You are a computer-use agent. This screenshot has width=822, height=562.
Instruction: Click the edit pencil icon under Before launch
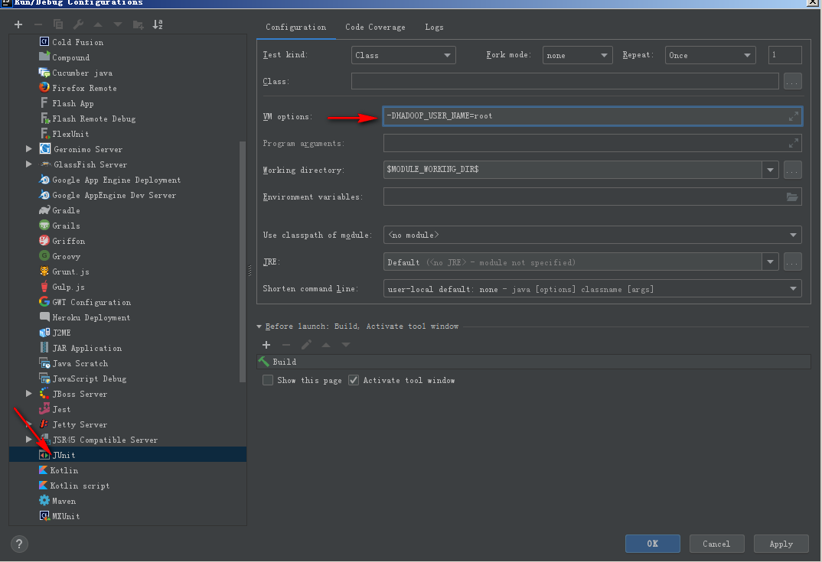306,345
